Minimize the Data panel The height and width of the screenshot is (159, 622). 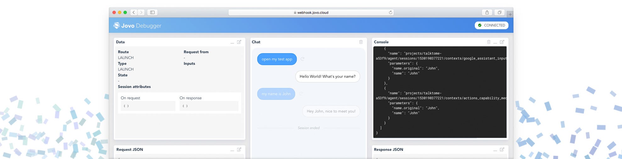tap(232, 42)
